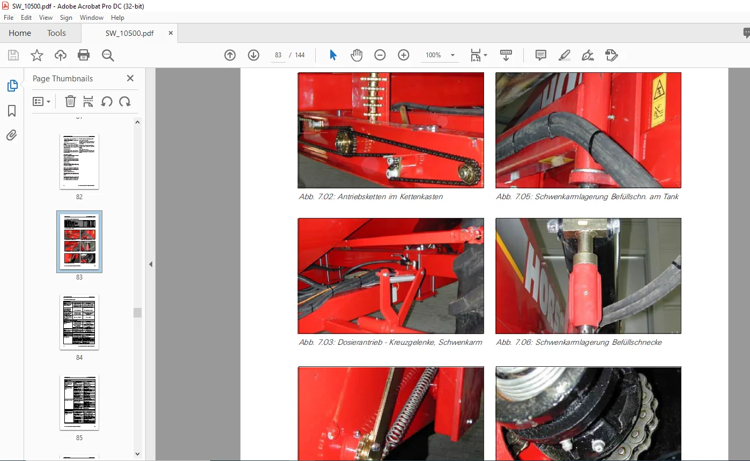Image resolution: width=750 pixels, height=461 pixels.
Task: Click the Abb. 7.02 chain drive photo
Action: (391, 130)
